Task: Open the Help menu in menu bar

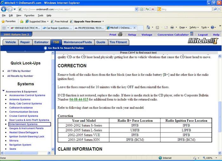Action: click(x=49, y=16)
